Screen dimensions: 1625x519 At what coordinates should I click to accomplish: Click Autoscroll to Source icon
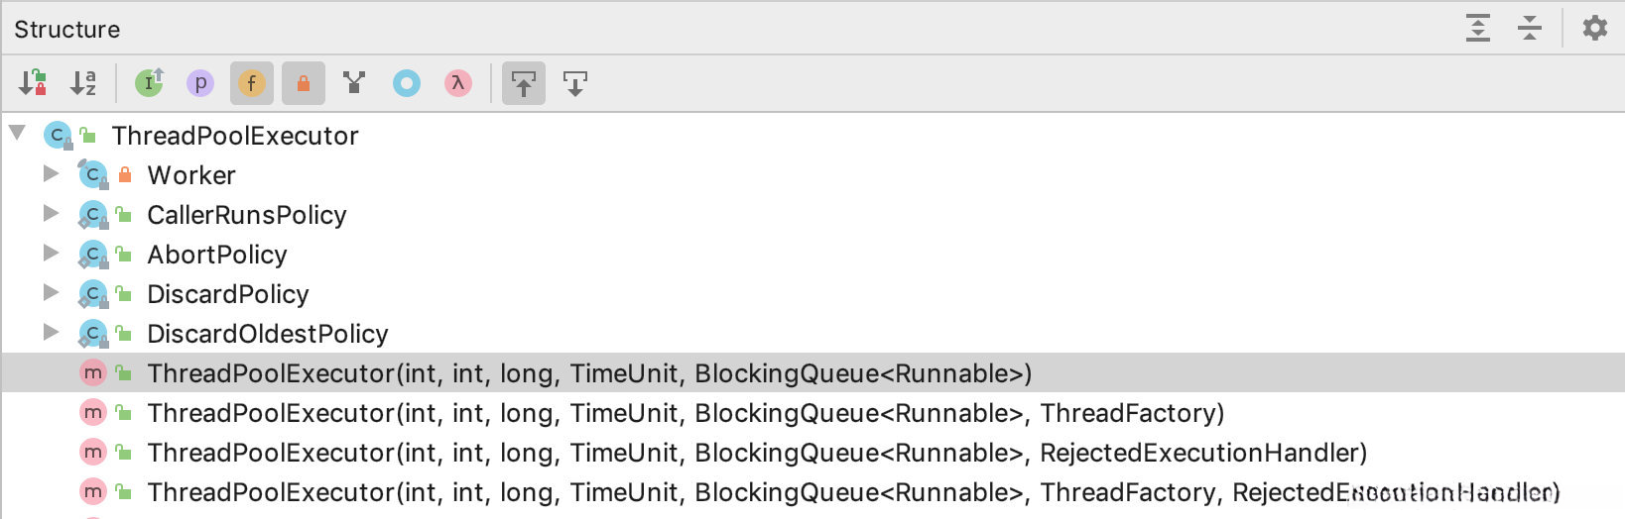click(524, 83)
